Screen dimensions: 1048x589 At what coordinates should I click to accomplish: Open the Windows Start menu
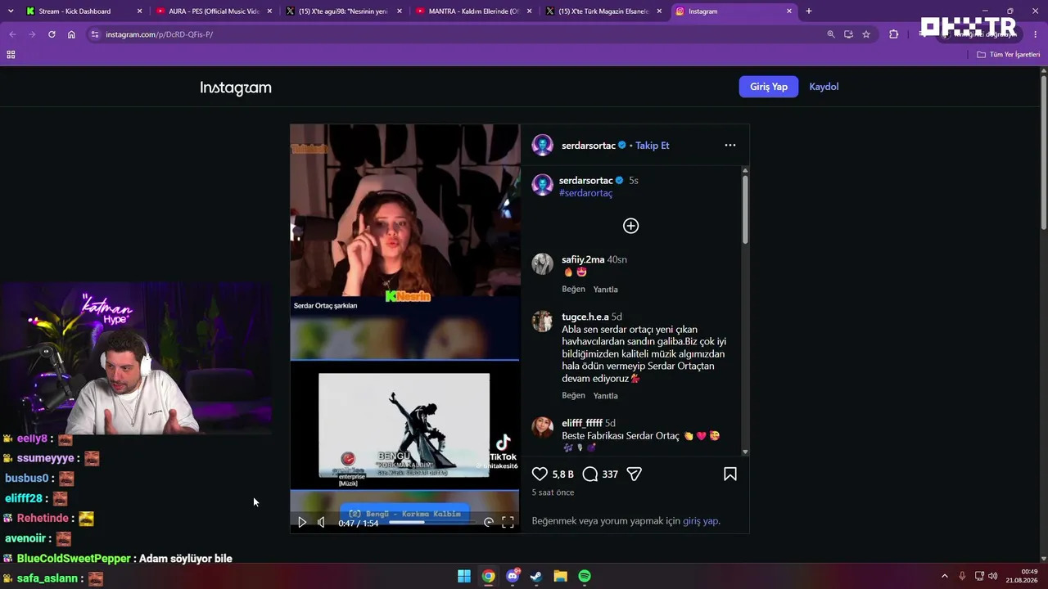pos(464,577)
